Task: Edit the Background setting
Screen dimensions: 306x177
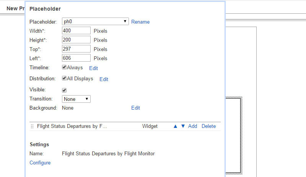Action: pyautogui.click(x=136, y=108)
